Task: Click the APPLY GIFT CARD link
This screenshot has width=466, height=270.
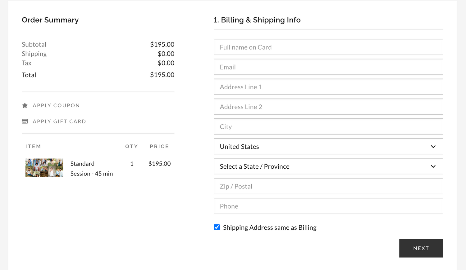Action: click(x=59, y=121)
